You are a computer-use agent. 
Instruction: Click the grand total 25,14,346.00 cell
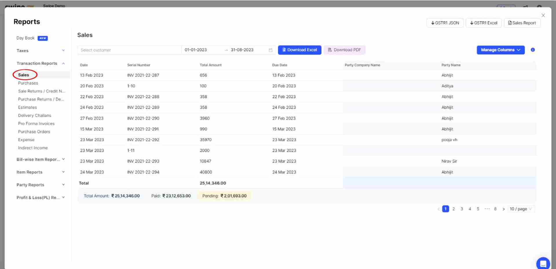click(x=213, y=183)
